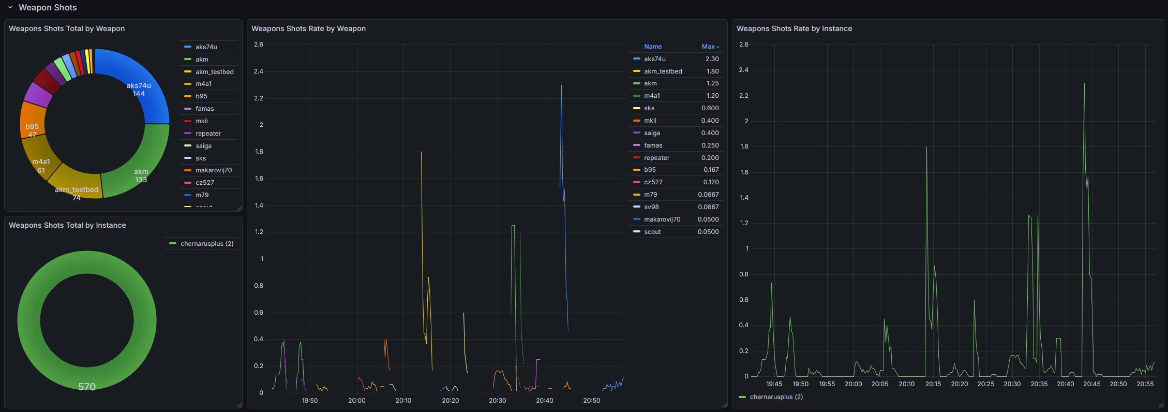Click the resize handle of Total by Weapon panel
This screenshot has height=412, width=1168.
point(239,208)
